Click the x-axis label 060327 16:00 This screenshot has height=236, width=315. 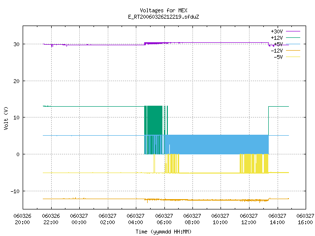point(305,219)
